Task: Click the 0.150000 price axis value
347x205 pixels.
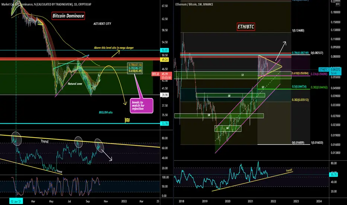Action: pos(335,22)
